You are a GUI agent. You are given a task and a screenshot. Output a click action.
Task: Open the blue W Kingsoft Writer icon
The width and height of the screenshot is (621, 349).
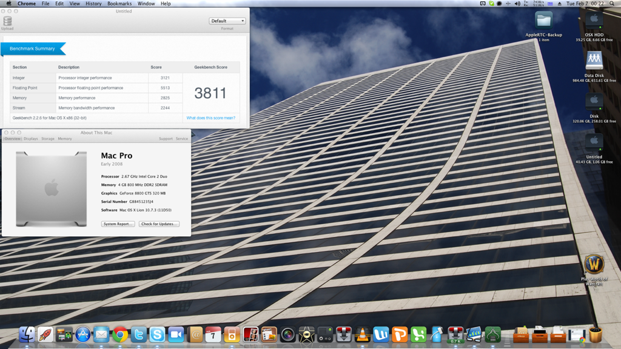pos(381,334)
